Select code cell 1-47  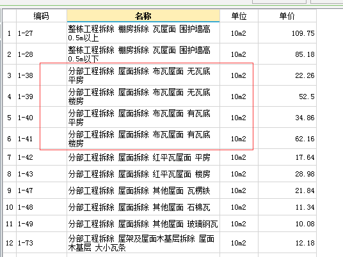click(x=42, y=191)
